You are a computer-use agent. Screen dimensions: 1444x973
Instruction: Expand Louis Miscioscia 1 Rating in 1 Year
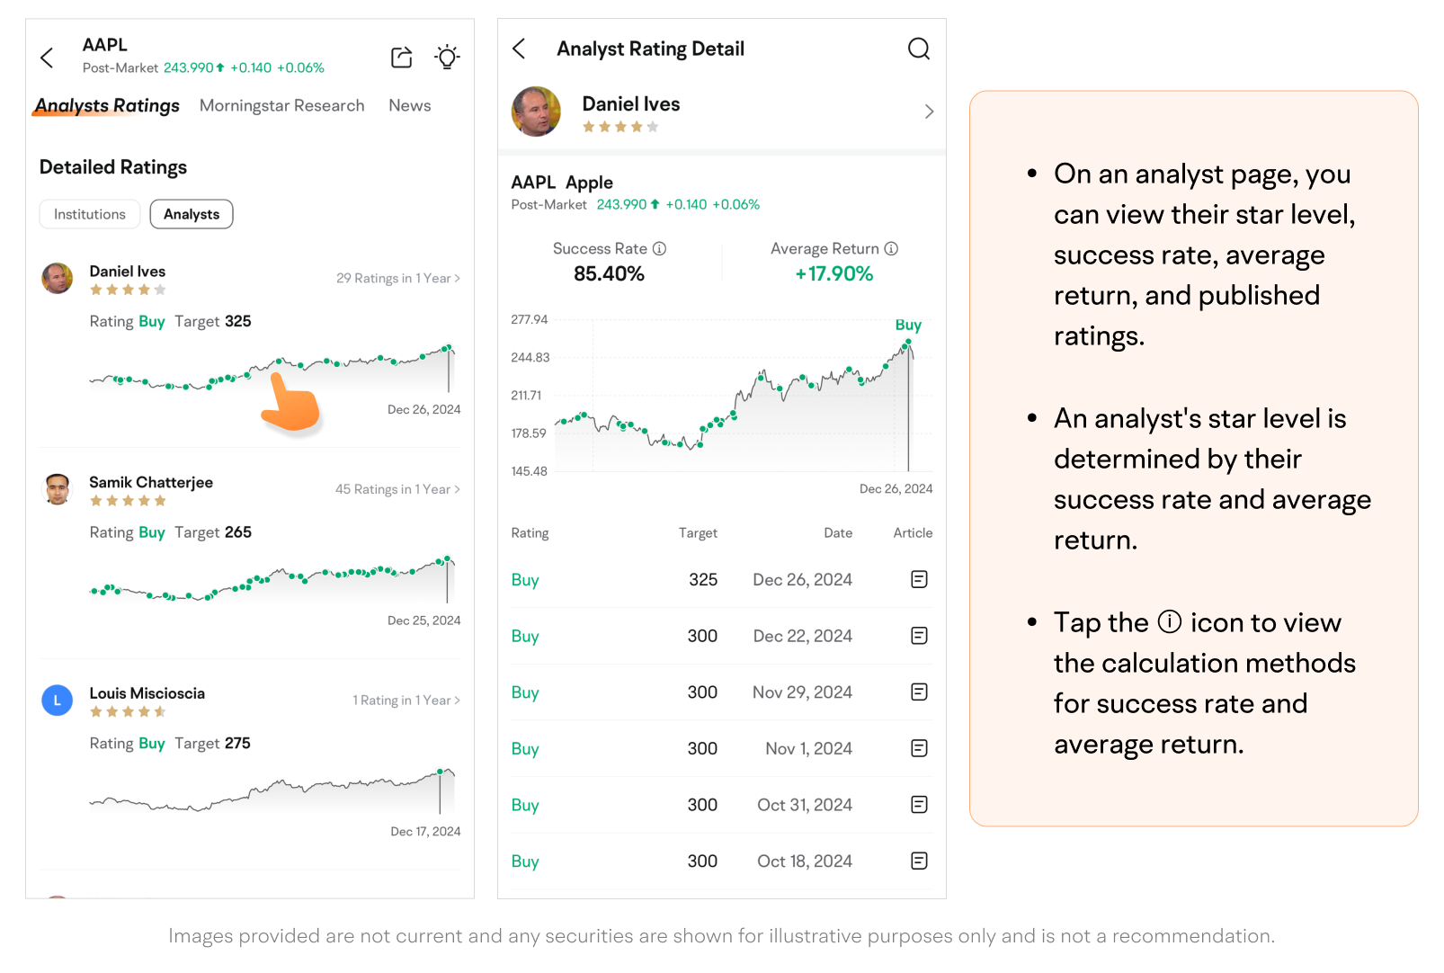tap(406, 701)
